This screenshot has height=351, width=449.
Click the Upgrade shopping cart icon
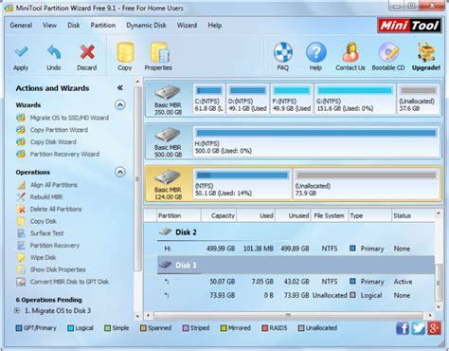[426, 52]
